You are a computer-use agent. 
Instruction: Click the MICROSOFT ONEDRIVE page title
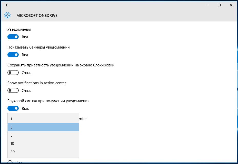coord(37,16)
